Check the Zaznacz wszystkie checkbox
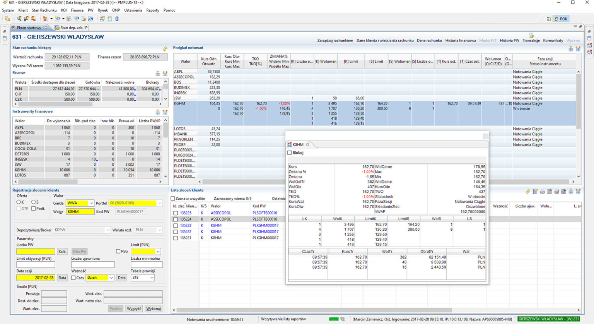The image size is (594, 324). (173, 199)
